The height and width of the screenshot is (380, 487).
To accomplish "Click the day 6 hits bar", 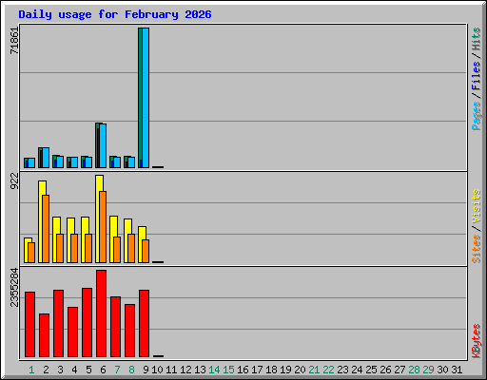I will click(97, 145).
